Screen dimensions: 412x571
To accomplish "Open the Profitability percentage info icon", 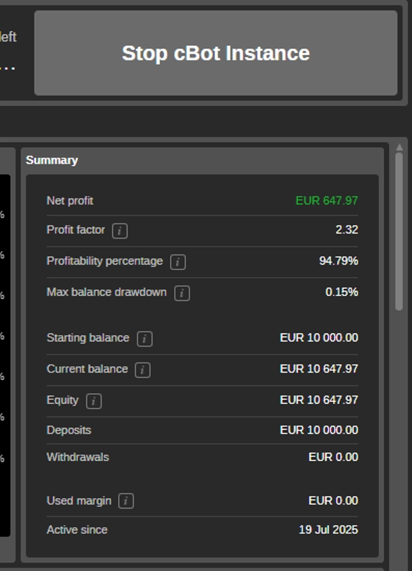I will pyautogui.click(x=178, y=262).
